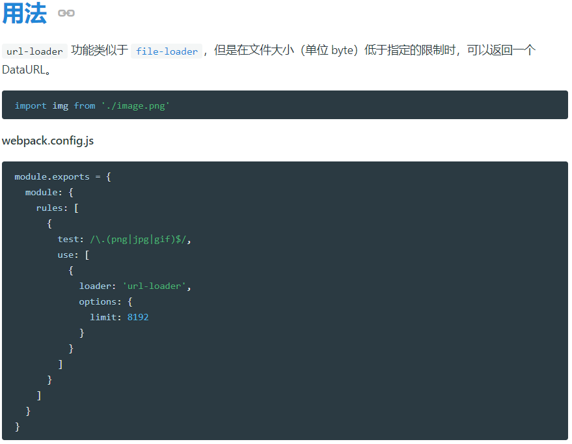Click the 用法 heading title
Viewport: 572px width, 444px height.
click(25, 13)
